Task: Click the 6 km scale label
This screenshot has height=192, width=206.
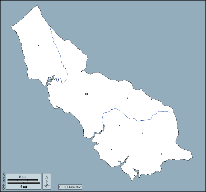Action: click(x=22, y=177)
